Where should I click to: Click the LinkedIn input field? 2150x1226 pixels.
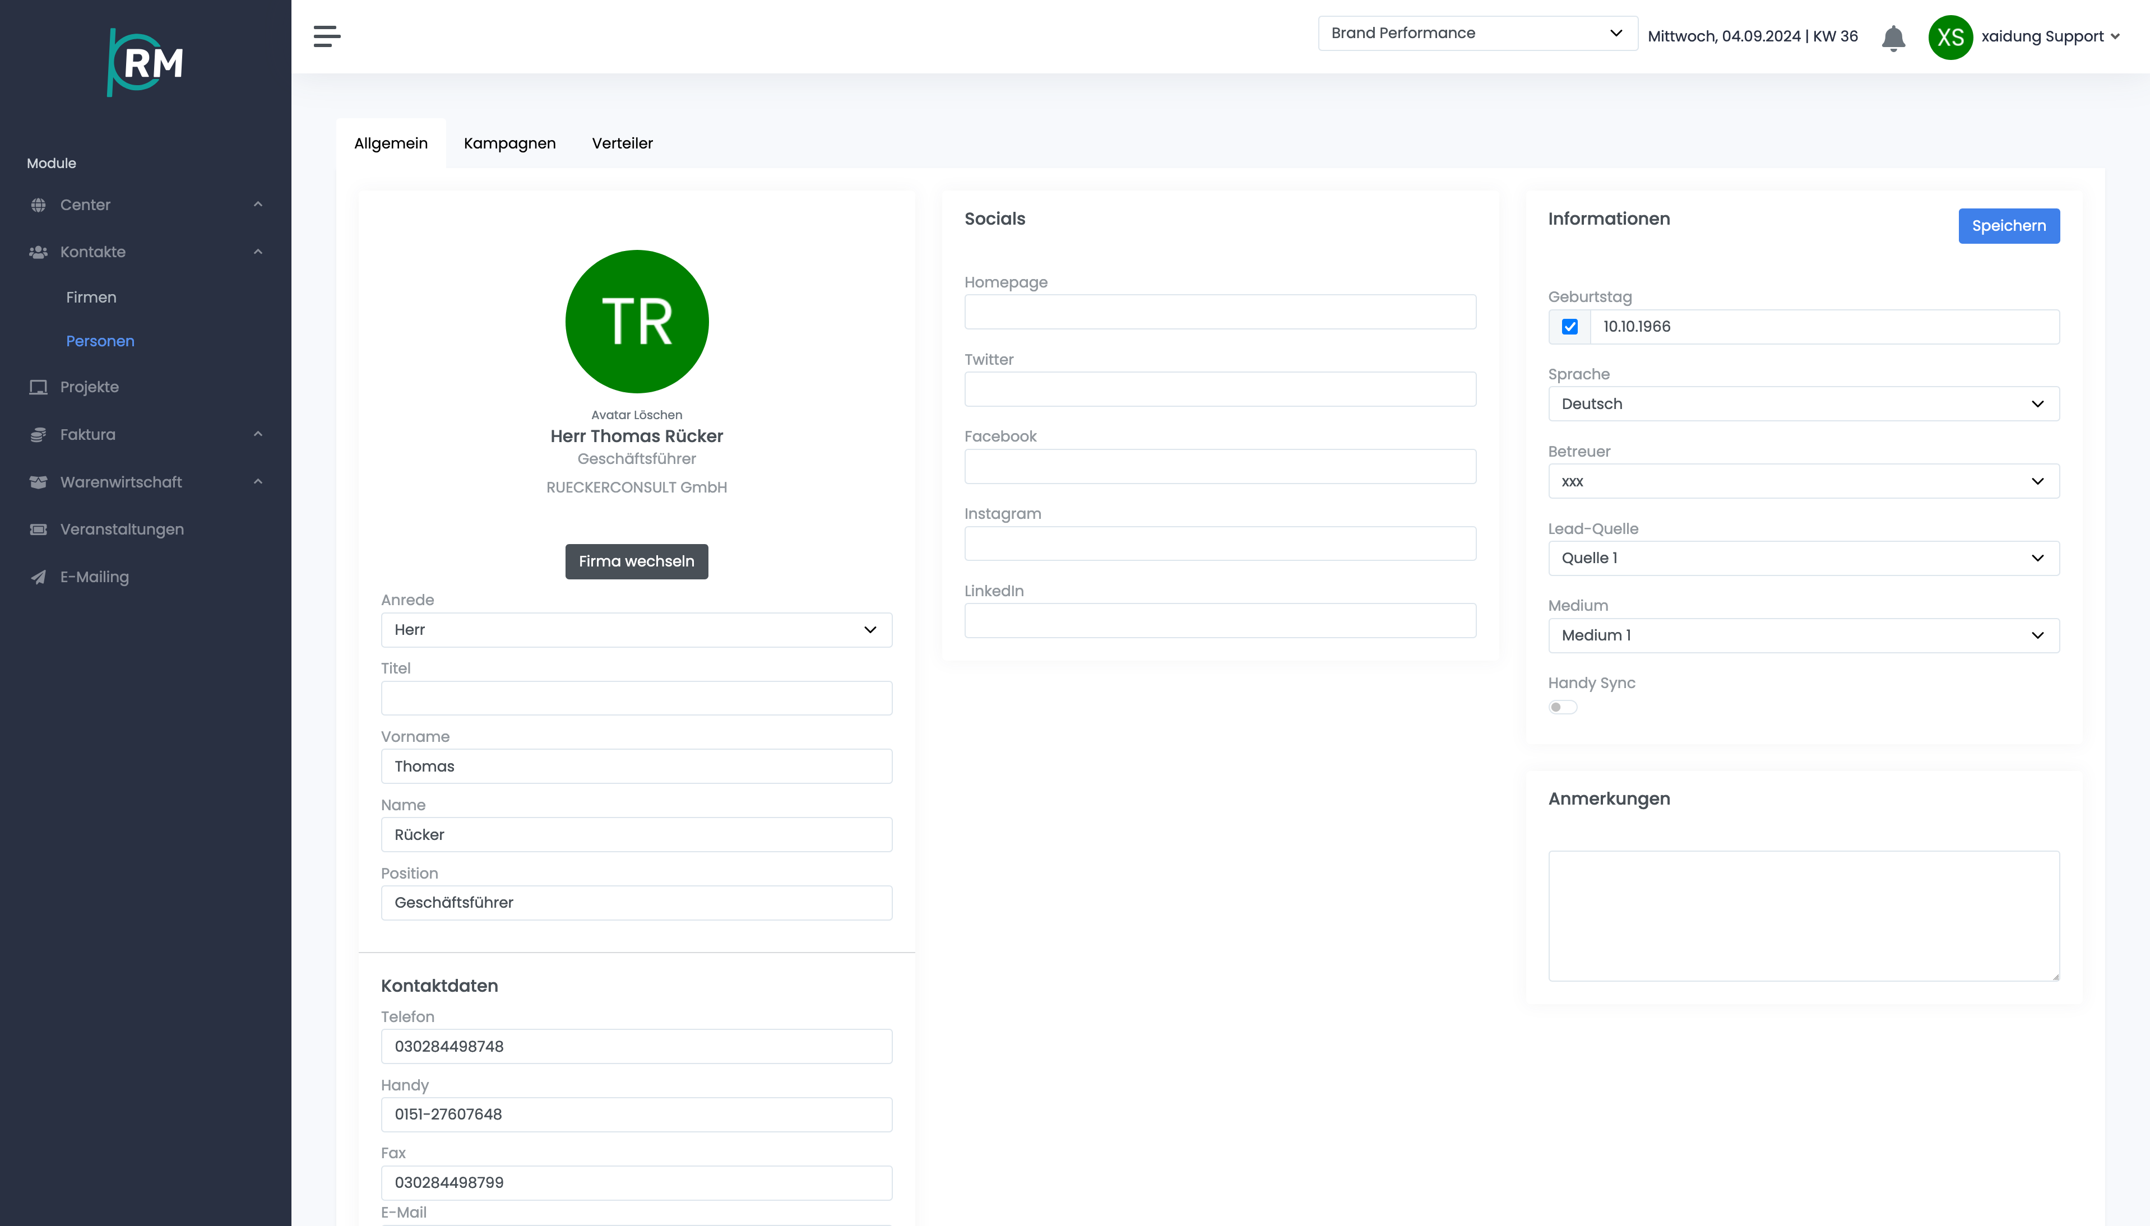coord(1220,621)
